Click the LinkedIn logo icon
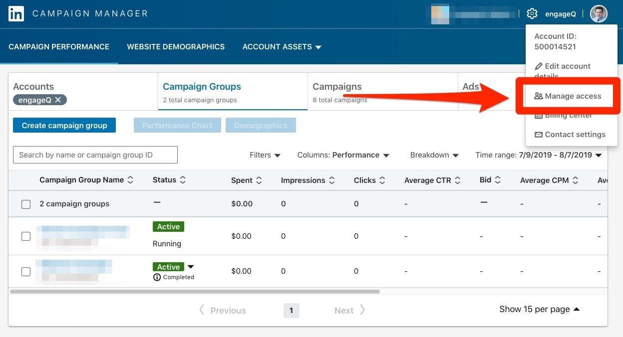The width and height of the screenshot is (623, 337). 16,14
